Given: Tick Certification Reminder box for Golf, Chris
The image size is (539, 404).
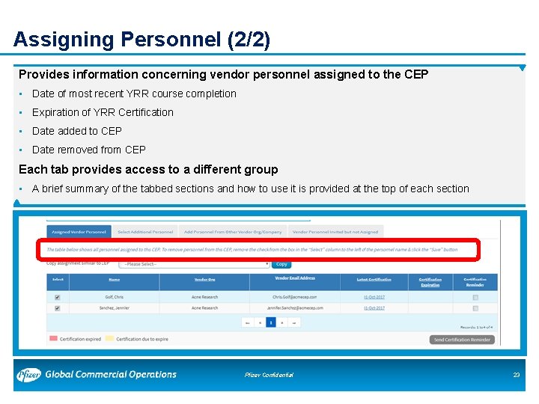Looking at the screenshot, I should pyautogui.click(x=475, y=298).
